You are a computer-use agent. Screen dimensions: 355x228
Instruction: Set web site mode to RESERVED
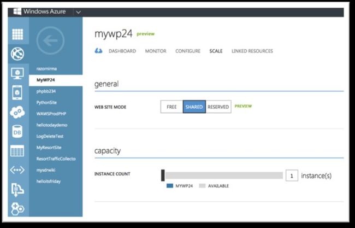pos(218,107)
